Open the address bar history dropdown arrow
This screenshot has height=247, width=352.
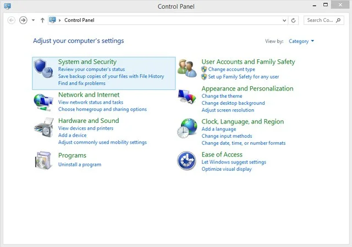click(x=284, y=20)
